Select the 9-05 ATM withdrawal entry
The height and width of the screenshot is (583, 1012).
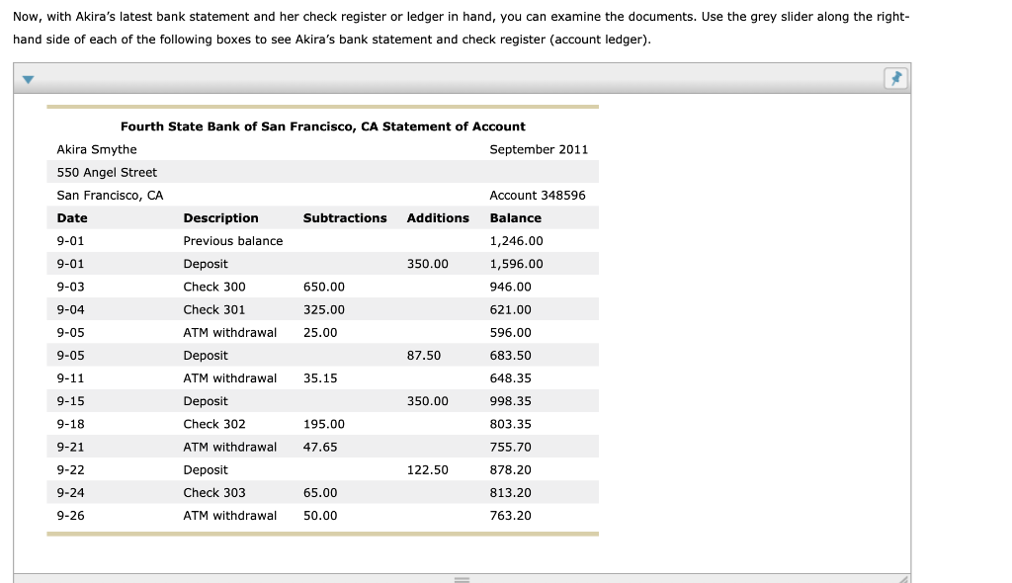click(229, 332)
